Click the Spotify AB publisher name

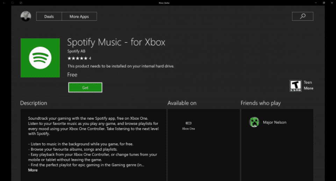point(76,51)
